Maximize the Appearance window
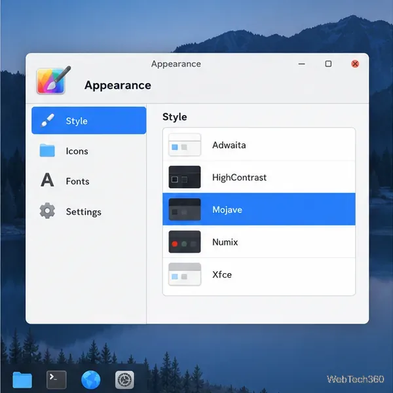 (x=328, y=64)
